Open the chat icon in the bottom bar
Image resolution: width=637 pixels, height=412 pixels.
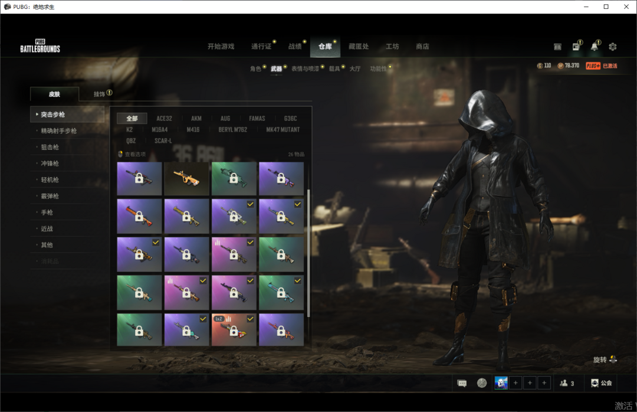pyautogui.click(x=462, y=383)
